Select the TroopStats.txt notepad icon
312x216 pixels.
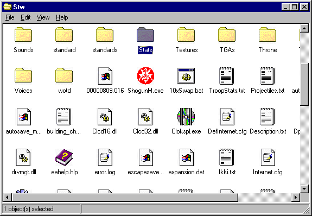(x=226, y=76)
